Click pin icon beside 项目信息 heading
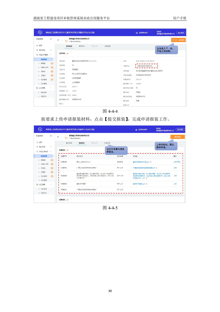 [67, 53]
